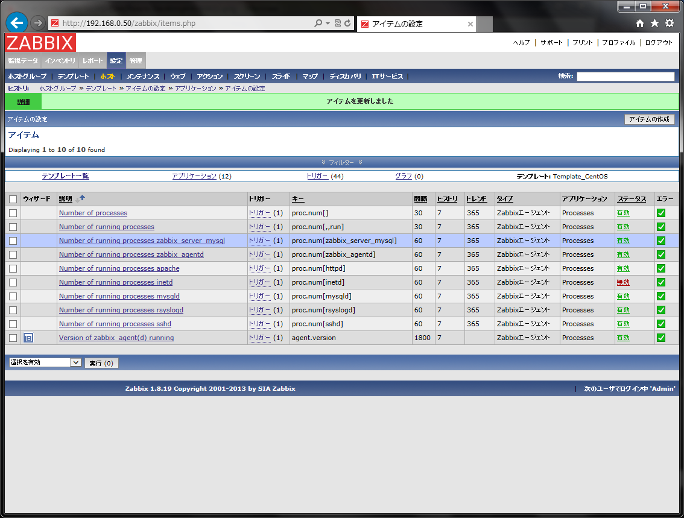
Task: Go to ホストグループ submenu
Action: (27, 77)
